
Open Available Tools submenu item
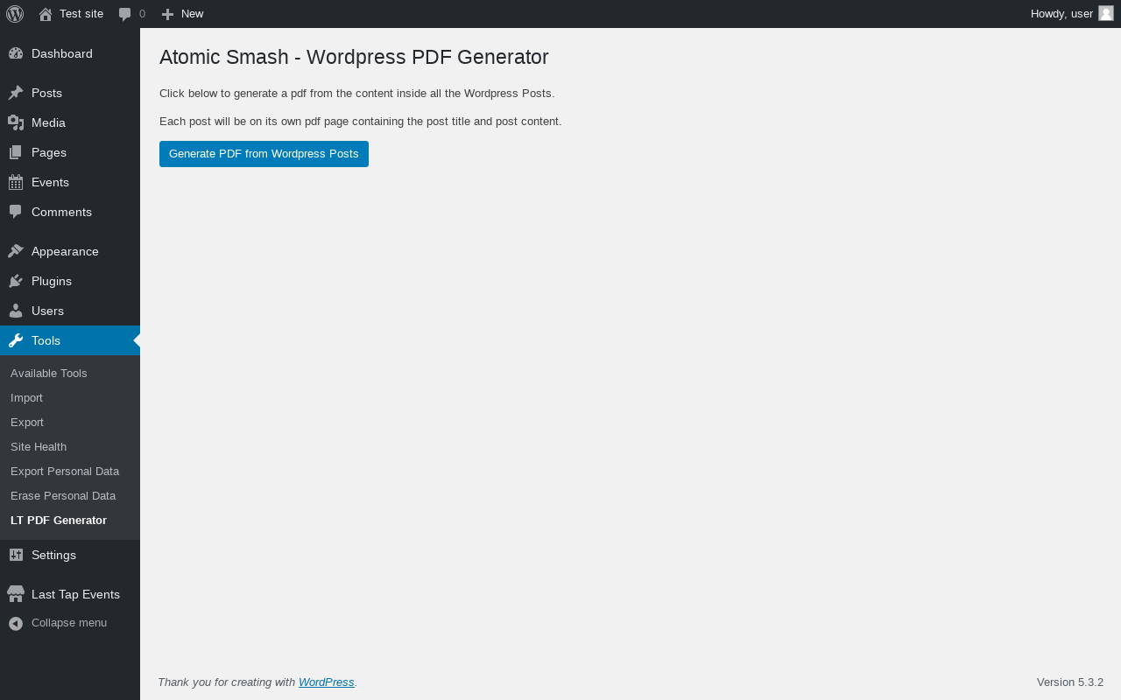click(x=49, y=373)
